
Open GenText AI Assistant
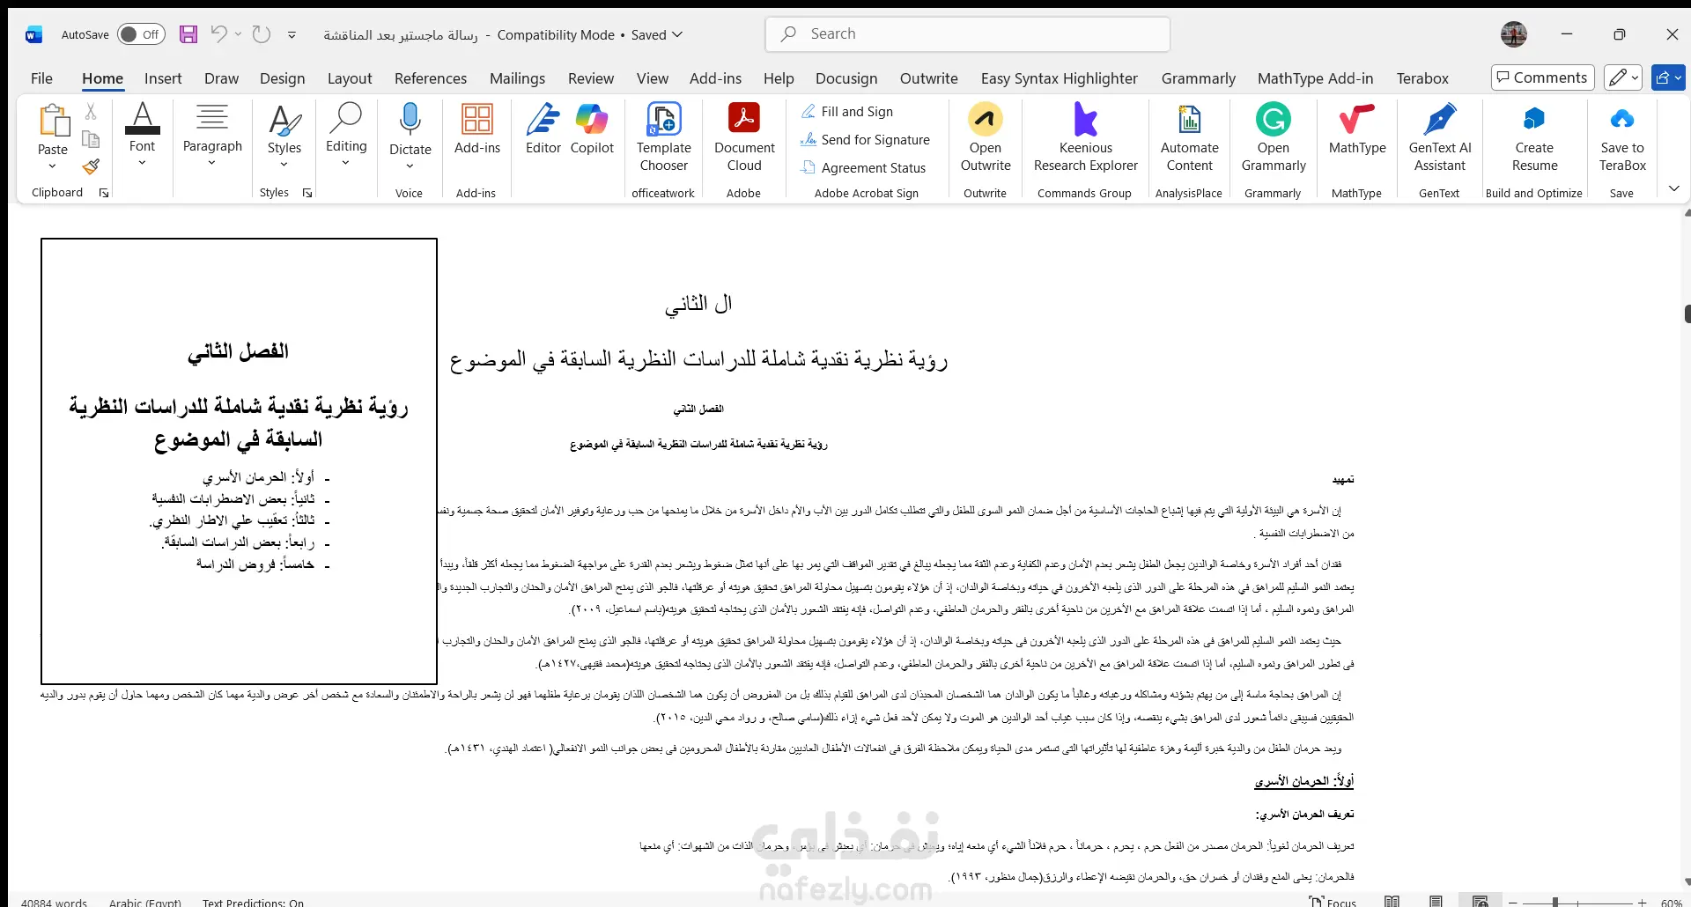1440,136
